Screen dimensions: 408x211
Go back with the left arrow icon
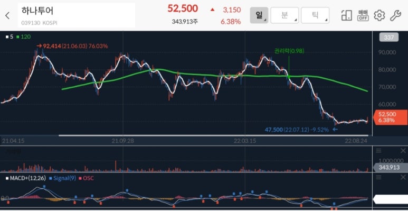[7, 16]
